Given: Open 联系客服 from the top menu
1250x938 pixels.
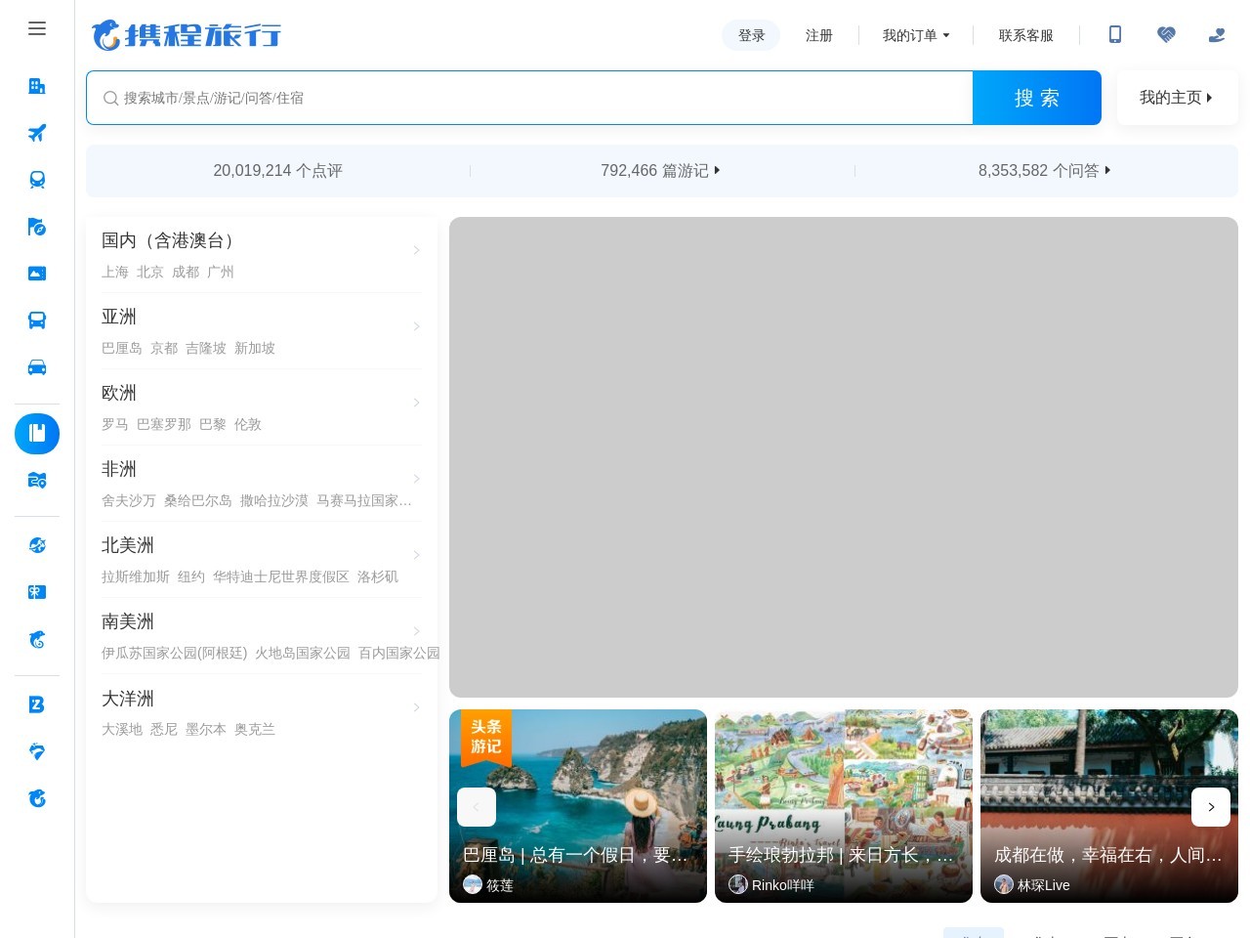Looking at the screenshot, I should tap(1026, 35).
